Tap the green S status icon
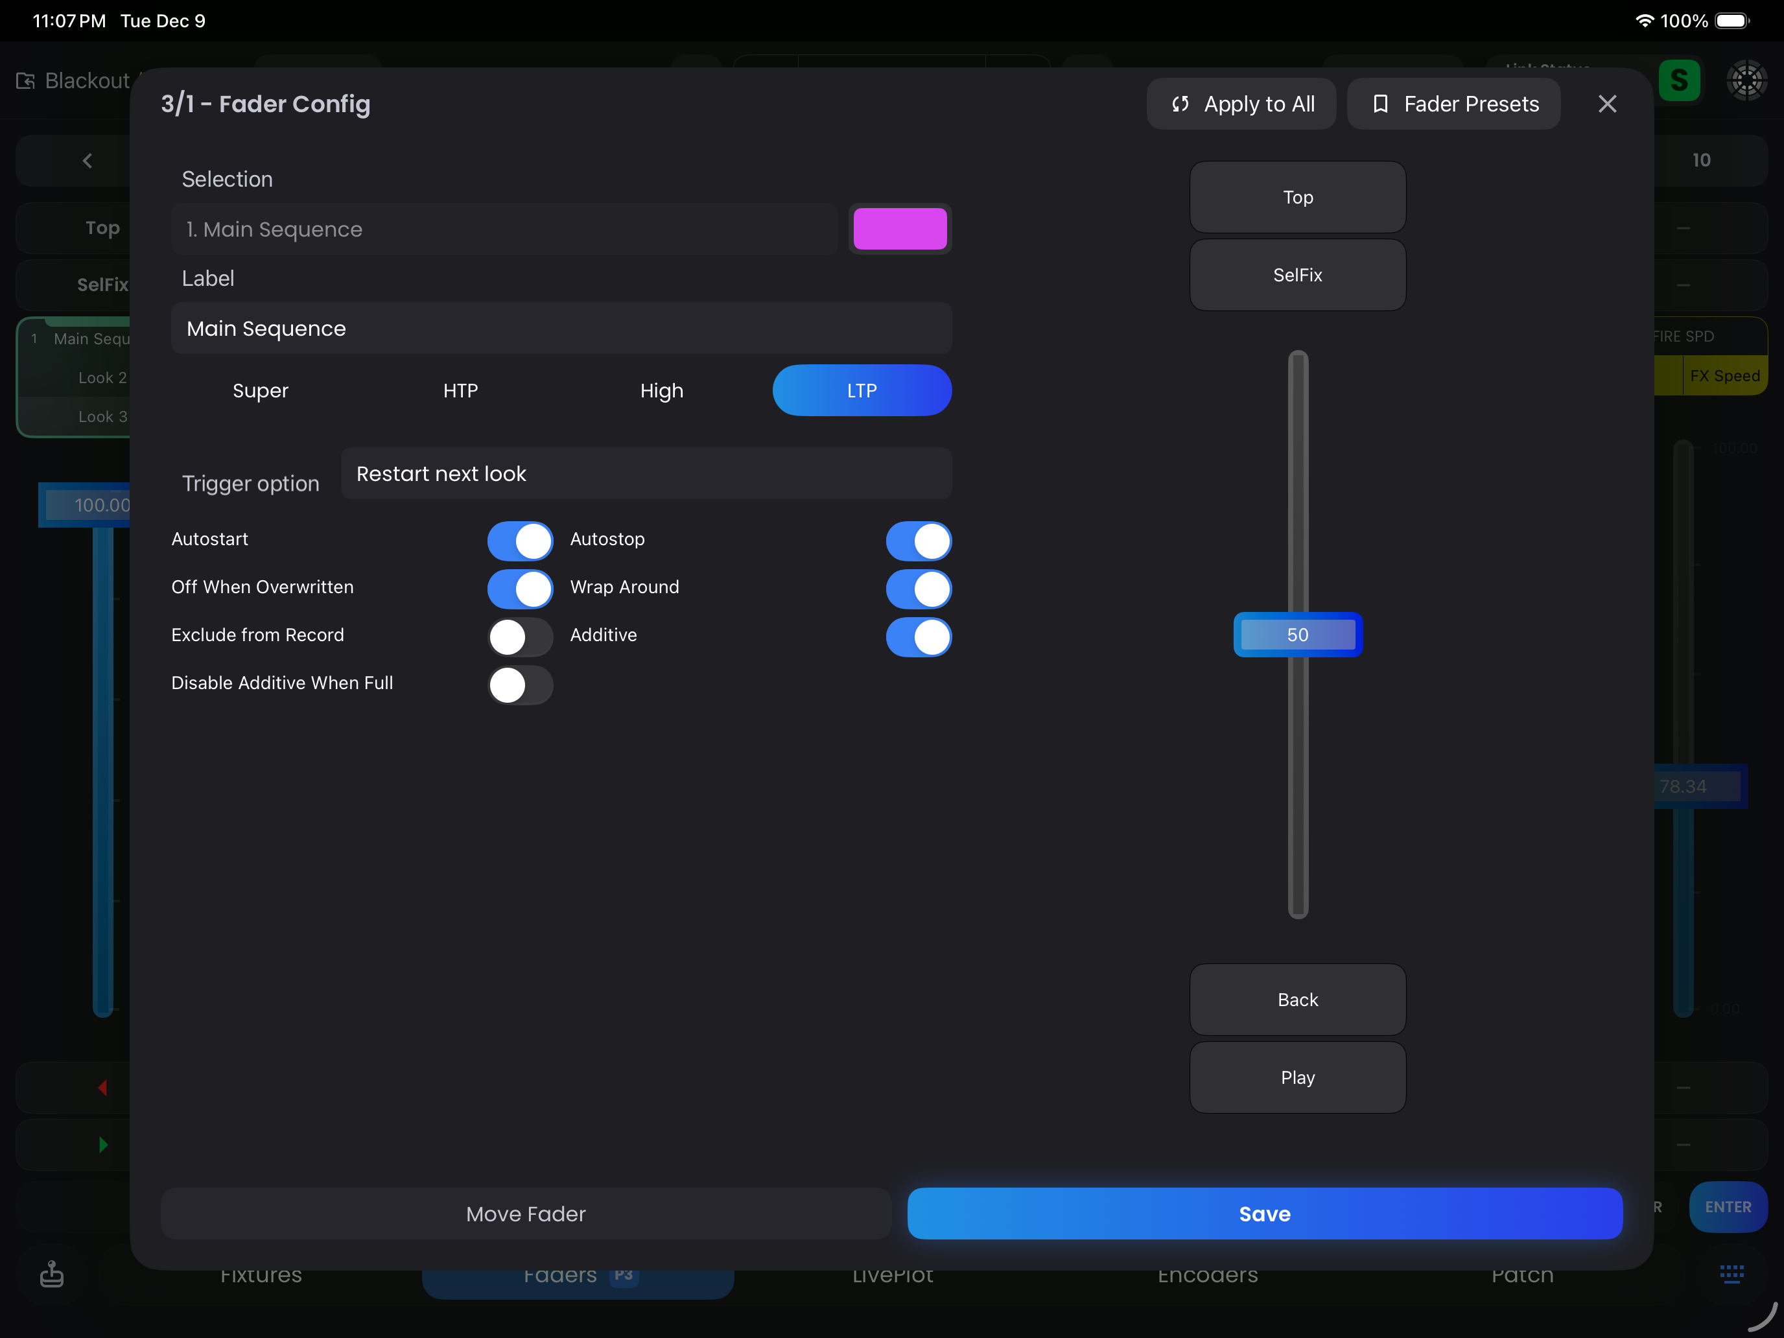Image resolution: width=1784 pixels, height=1338 pixels. coord(1679,80)
